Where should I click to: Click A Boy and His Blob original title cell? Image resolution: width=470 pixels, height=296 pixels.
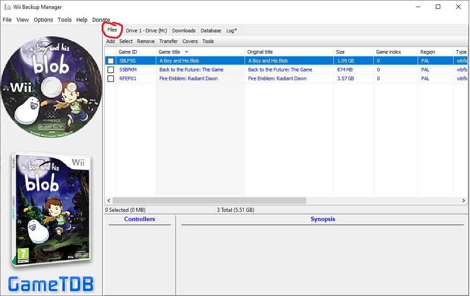coord(268,61)
